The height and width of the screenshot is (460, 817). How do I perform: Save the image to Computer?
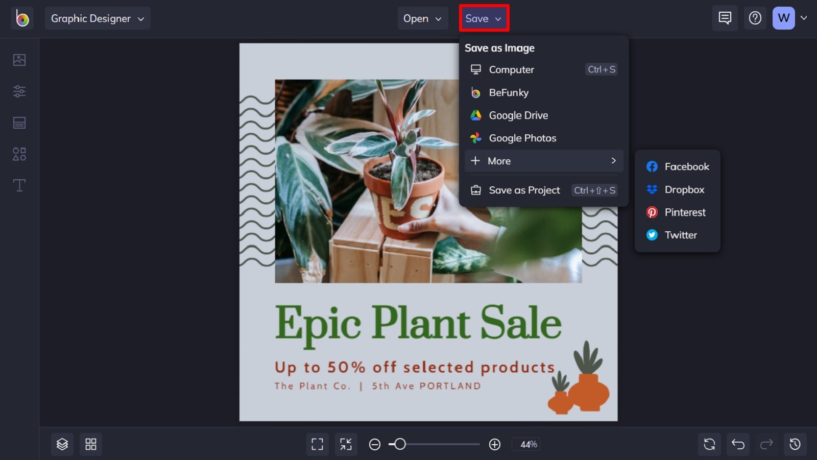[511, 69]
